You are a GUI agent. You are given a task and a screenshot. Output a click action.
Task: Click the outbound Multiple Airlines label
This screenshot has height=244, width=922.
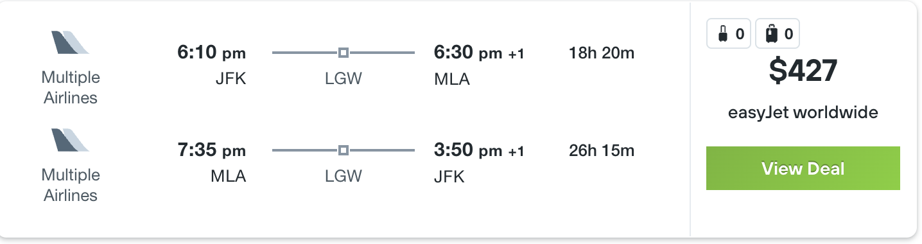click(x=71, y=87)
